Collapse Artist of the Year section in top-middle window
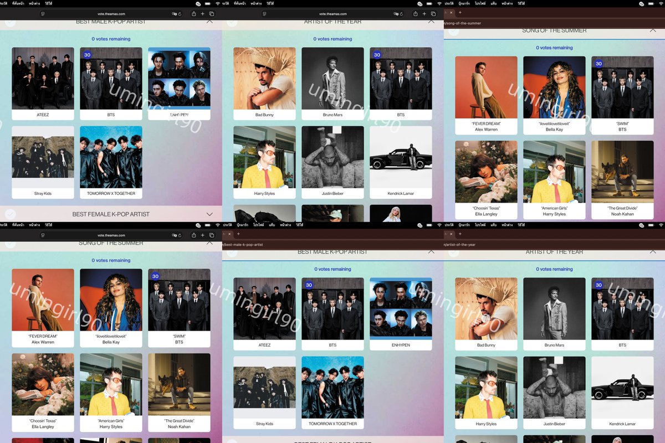The height and width of the screenshot is (443, 665). pos(431,21)
